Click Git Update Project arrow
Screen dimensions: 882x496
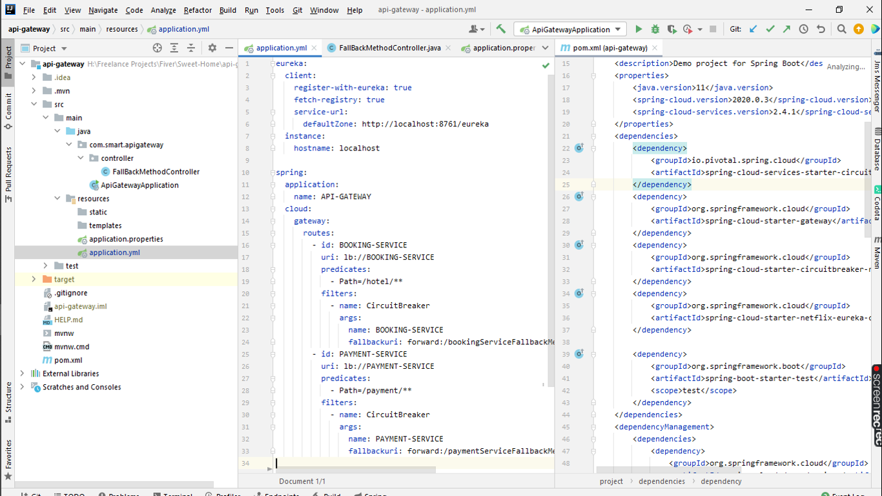[754, 29]
